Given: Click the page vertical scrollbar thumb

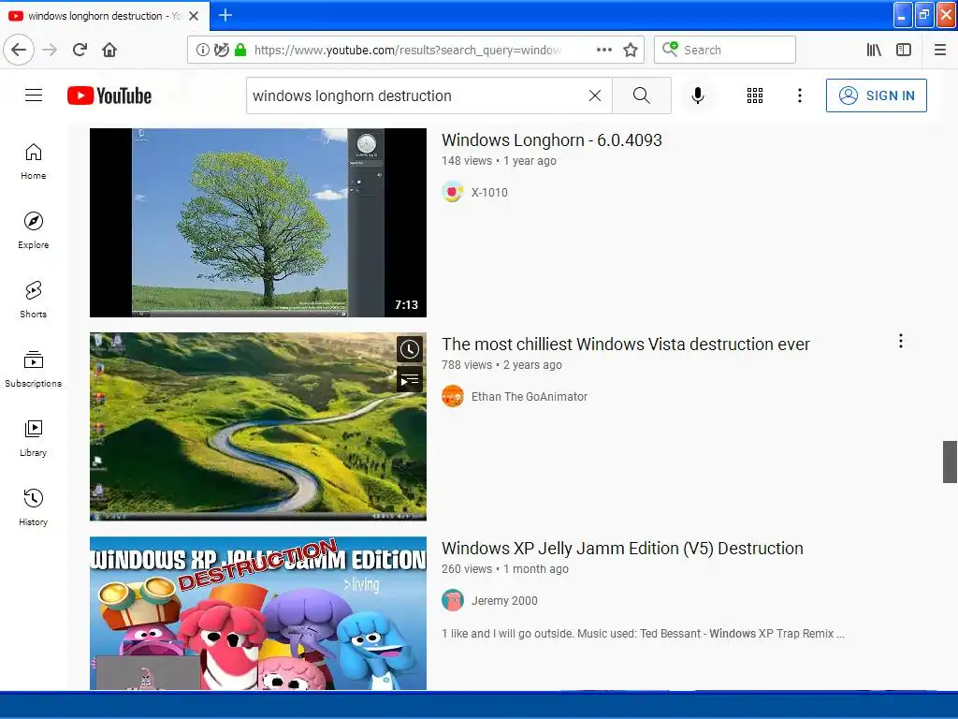Looking at the screenshot, I should point(950,462).
